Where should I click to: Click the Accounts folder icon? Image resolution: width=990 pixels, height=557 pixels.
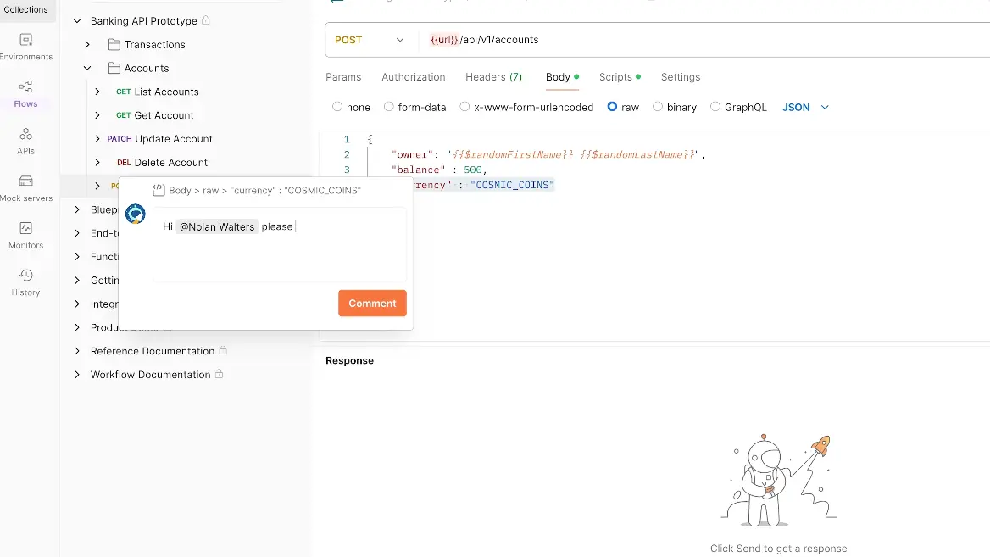114,68
